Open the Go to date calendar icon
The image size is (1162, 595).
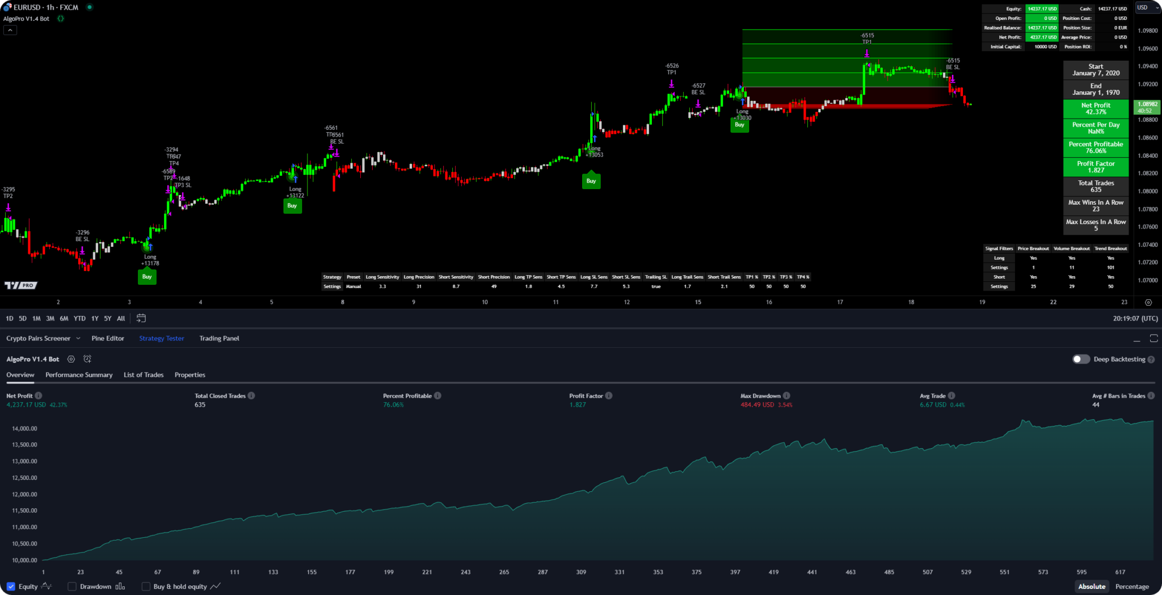pyautogui.click(x=141, y=318)
